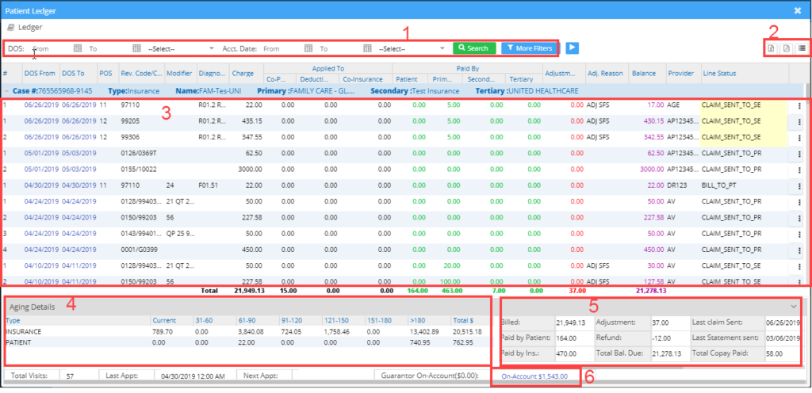Click the 04/30/2019 DOS From date link
Viewport: 812px width, 393px height.
tap(40, 185)
